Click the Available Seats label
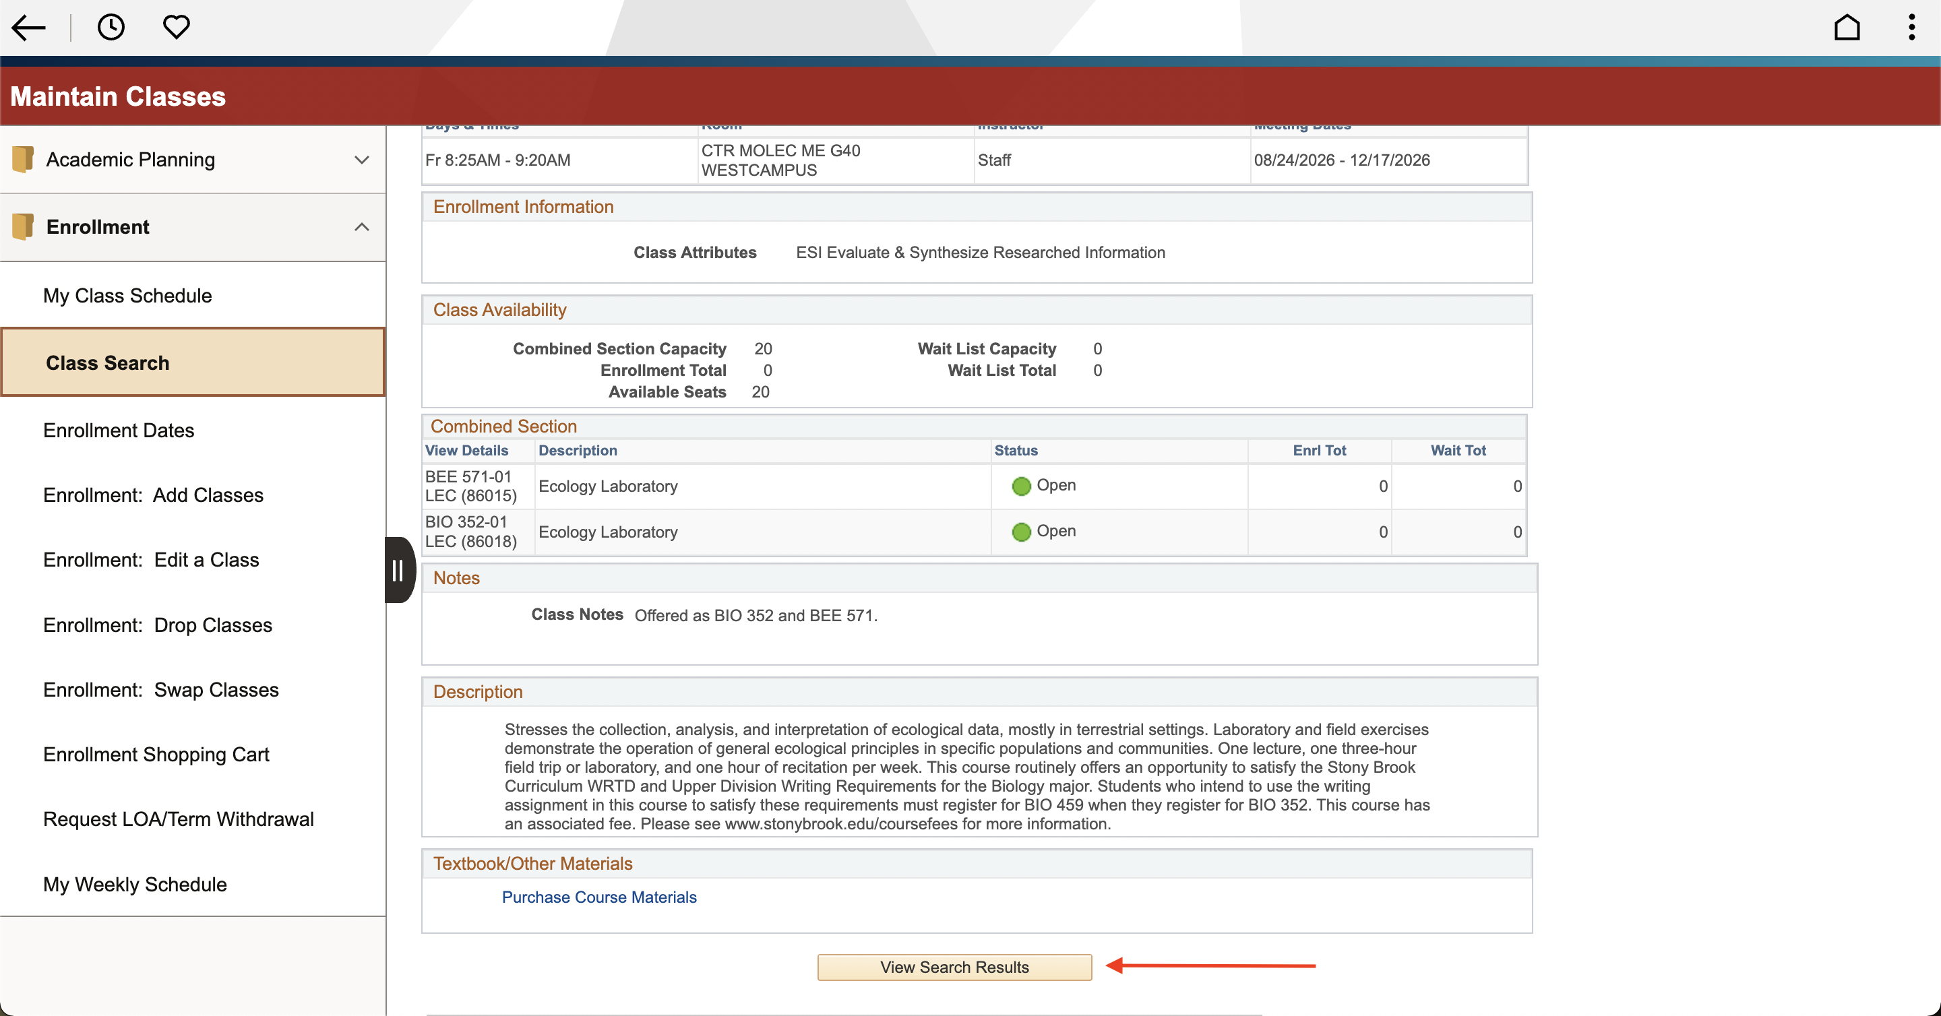 pos(667,391)
